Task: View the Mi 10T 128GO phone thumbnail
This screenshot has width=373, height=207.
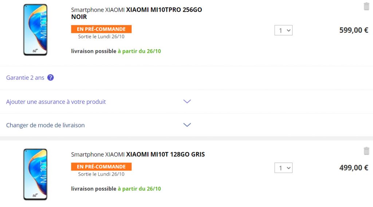Action: [x=35, y=175]
